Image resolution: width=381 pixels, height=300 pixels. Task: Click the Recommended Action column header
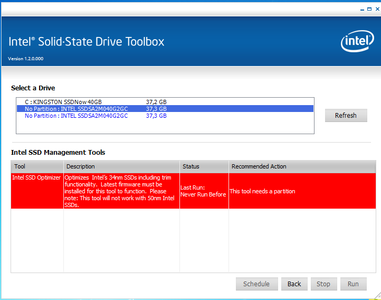pyautogui.click(x=302, y=166)
